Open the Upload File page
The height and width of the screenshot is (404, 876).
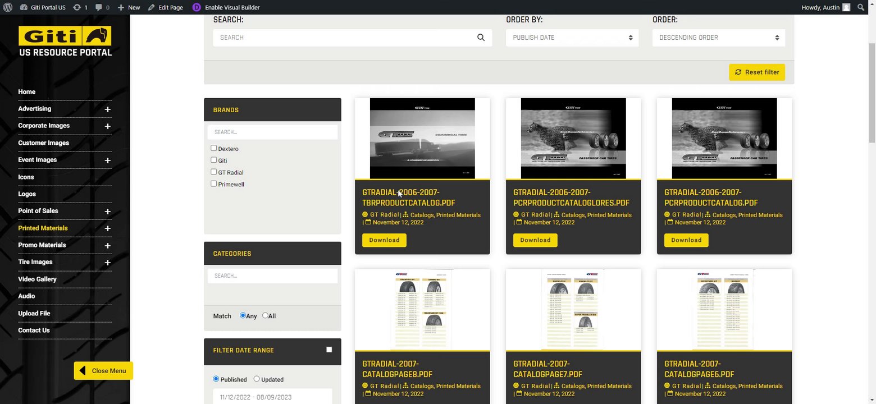[34, 314]
